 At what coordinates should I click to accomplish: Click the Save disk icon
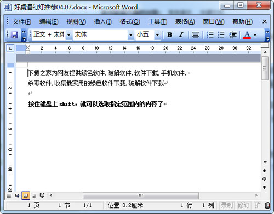[14, 34]
